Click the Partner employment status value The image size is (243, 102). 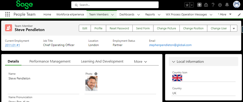[118, 45]
